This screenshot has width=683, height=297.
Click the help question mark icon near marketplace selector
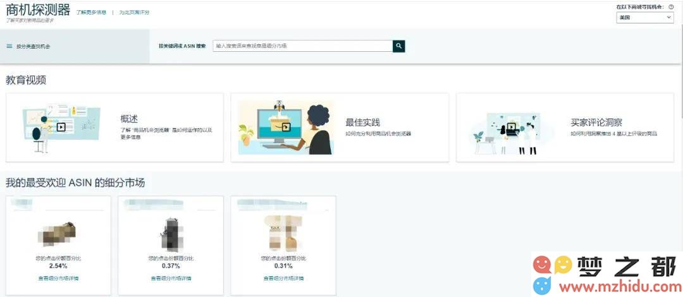pos(671,7)
